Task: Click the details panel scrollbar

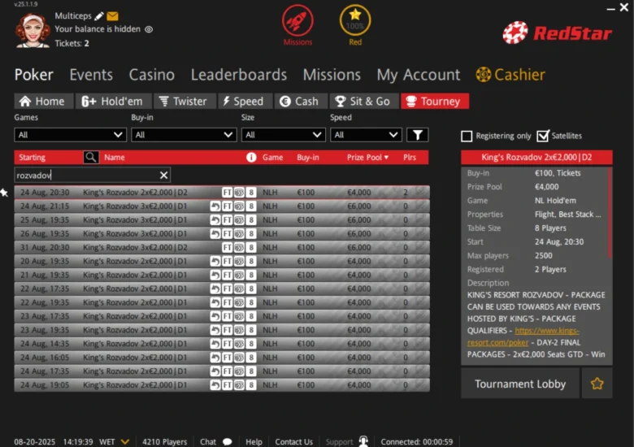Action: click(610, 213)
